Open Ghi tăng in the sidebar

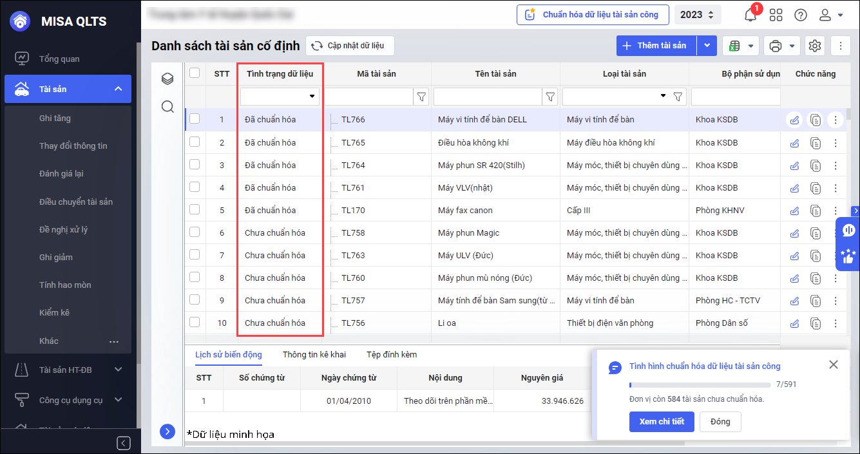pyautogui.click(x=55, y=118)
